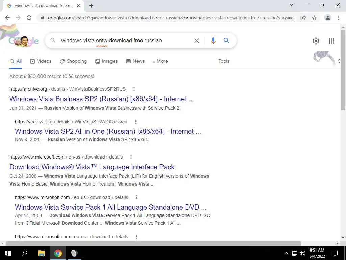
Task: Open the clock and calendar
Action: click(x=317, y=253)
